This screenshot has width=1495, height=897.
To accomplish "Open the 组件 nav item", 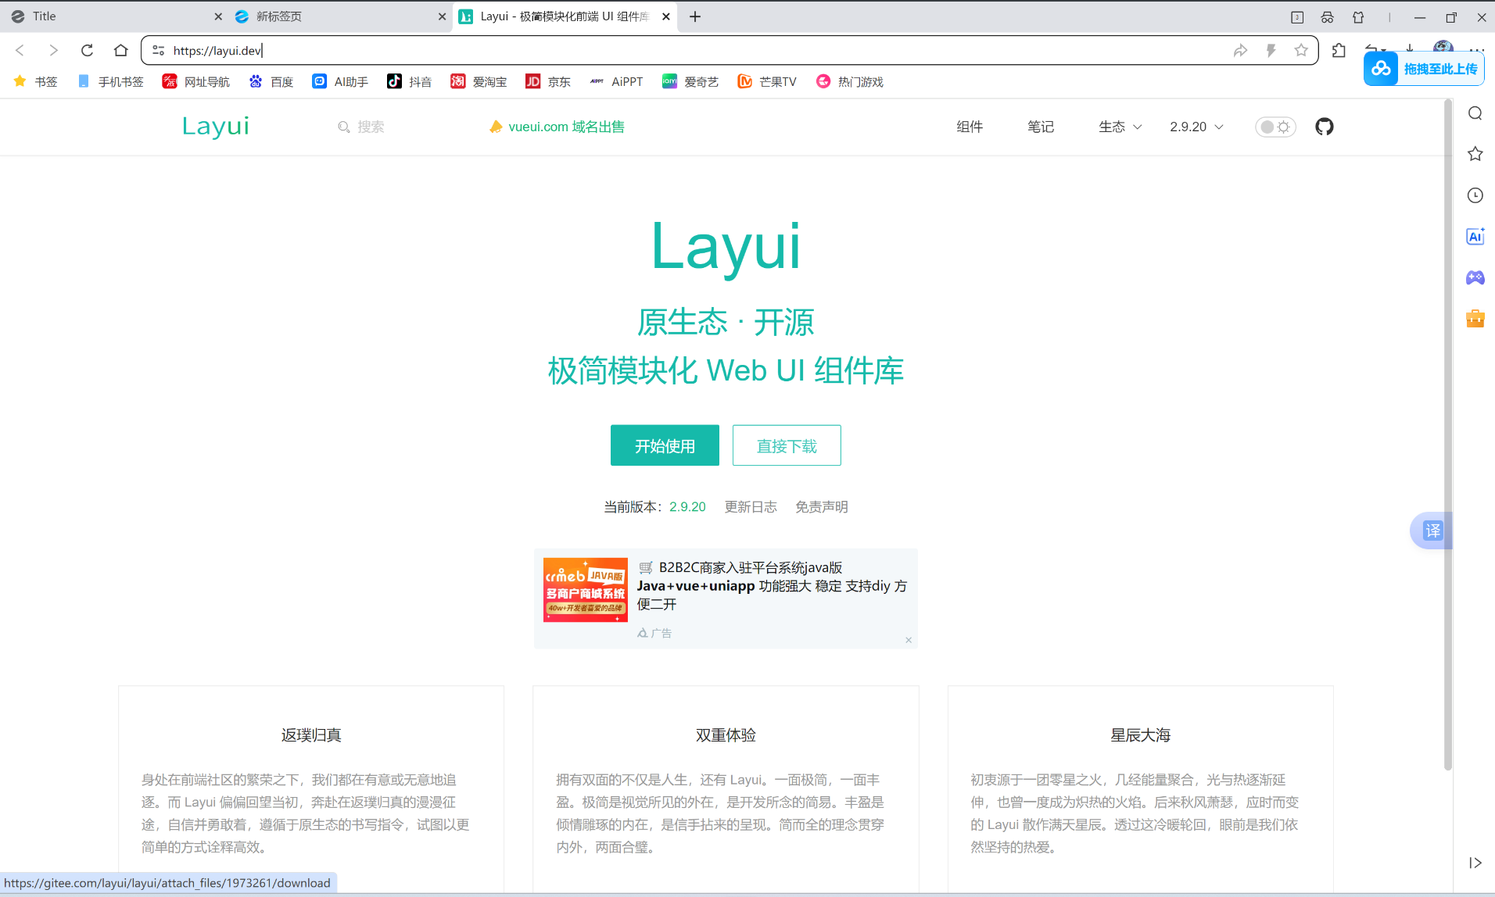I will tap(970, 127).
